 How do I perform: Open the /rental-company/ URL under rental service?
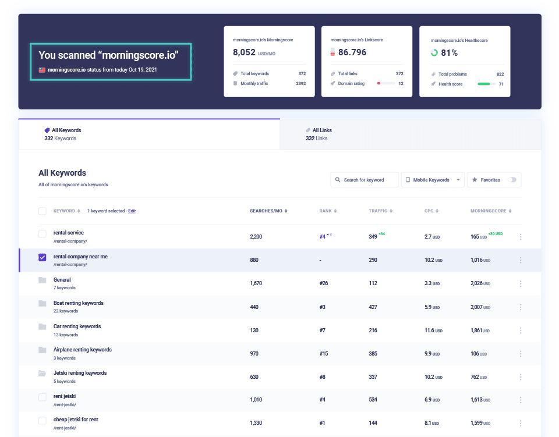(70, 241)
